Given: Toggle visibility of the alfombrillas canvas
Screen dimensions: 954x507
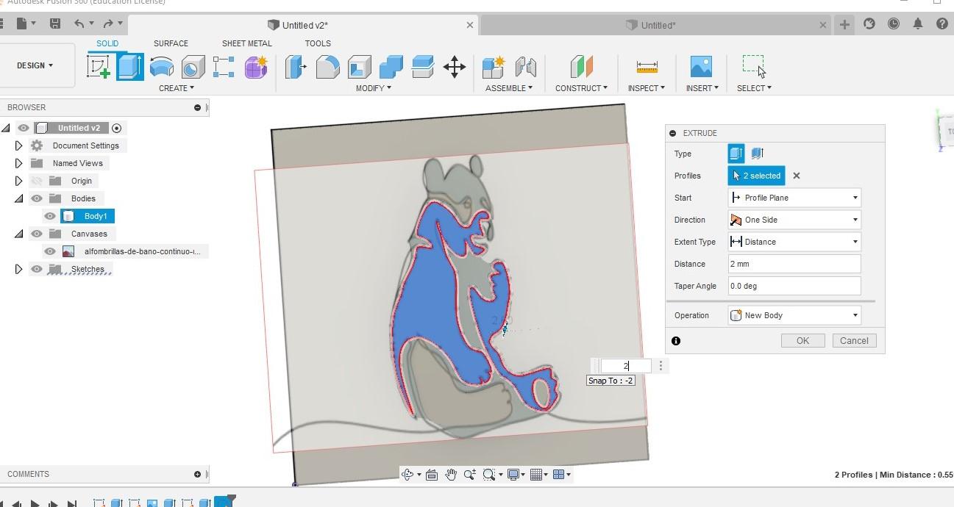Looking at the screenshot, I should [x=50, y=251].
